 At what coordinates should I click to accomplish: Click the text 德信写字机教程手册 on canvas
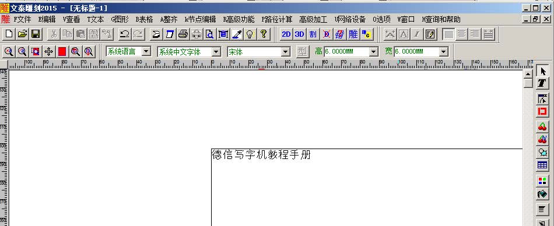coord(261,155)
